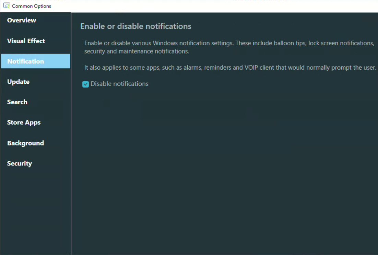378x255 pixels.
Task: Click the paragraph about alarms and VOIP client
Action: (x=230, y=68)
